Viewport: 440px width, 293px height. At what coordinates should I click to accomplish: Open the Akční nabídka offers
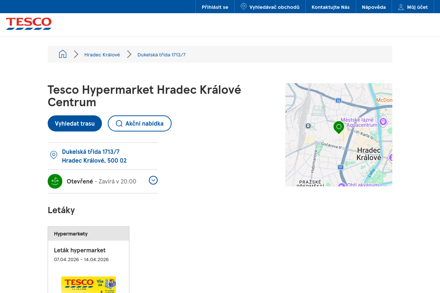click(x=140, y=123)
